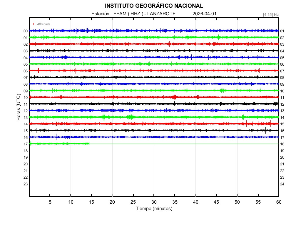This screenshot has height=226, width=301.
Task: Click the blue hour-12 burst near minute 24
Action: point(131,110)
